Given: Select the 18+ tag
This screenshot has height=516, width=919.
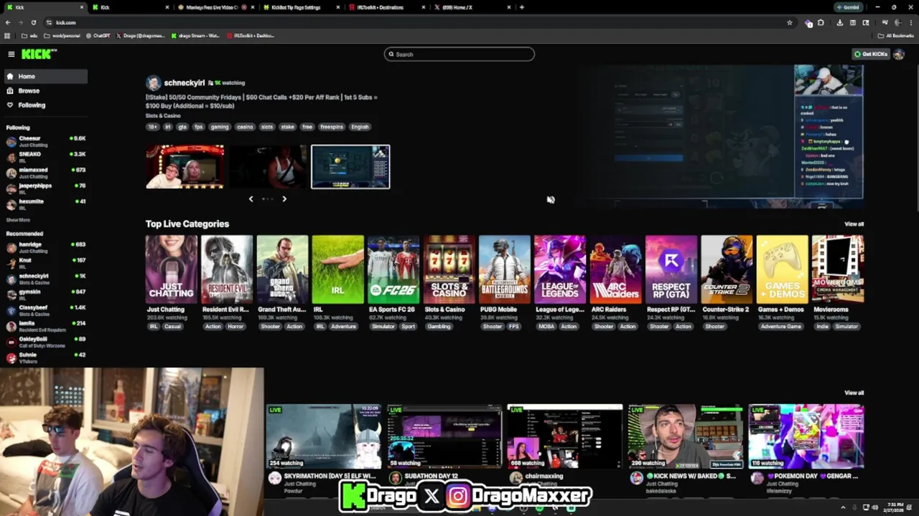Looking at the screenshot, I should tap(152, 127).
